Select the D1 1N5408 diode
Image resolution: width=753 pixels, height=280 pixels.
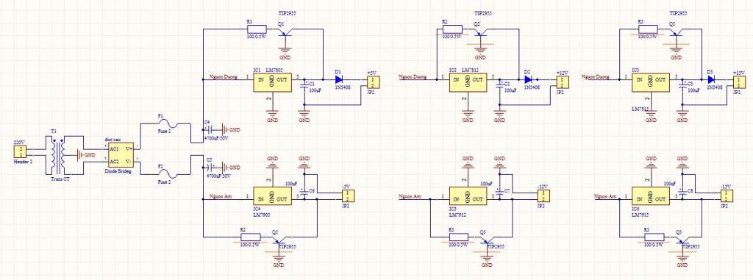pyautogui.click(x=338, y=79)
